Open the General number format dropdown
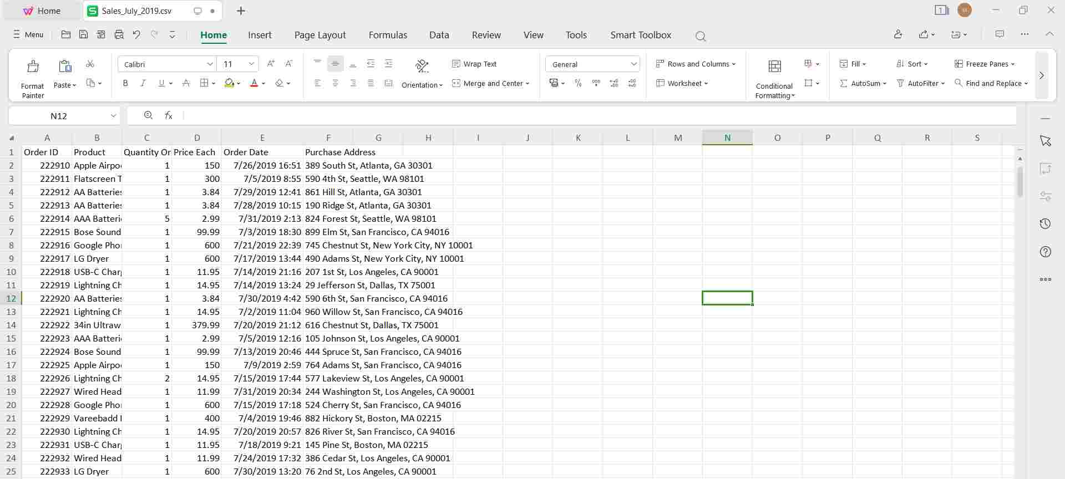The width and height of the screenshot is (1065, 479). pos(633,64)
